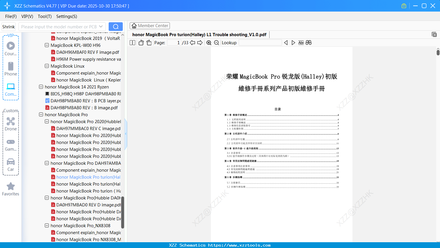Open Favorites in the sidebar

pos(11,189)
